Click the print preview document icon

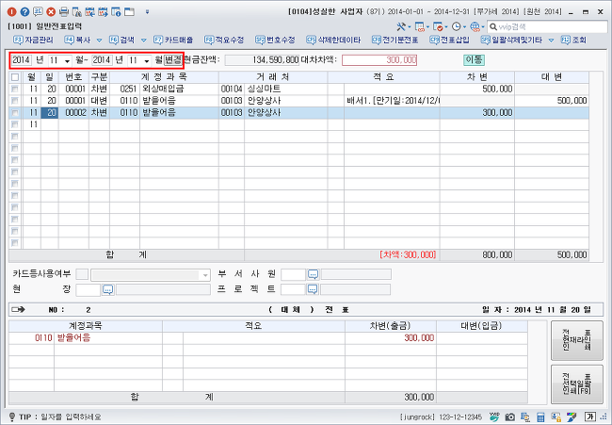click(x=77, y=11)
